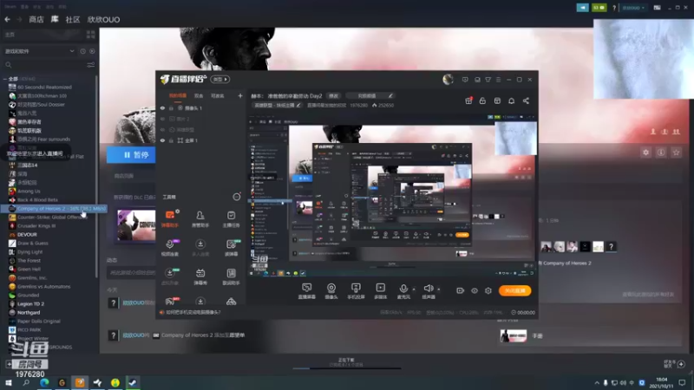Click the Steam library search field
694x390 pixels.
pos(44,65)
